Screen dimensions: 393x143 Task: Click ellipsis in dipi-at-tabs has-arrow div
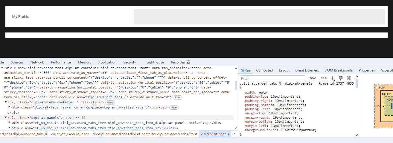coord(154,107)
